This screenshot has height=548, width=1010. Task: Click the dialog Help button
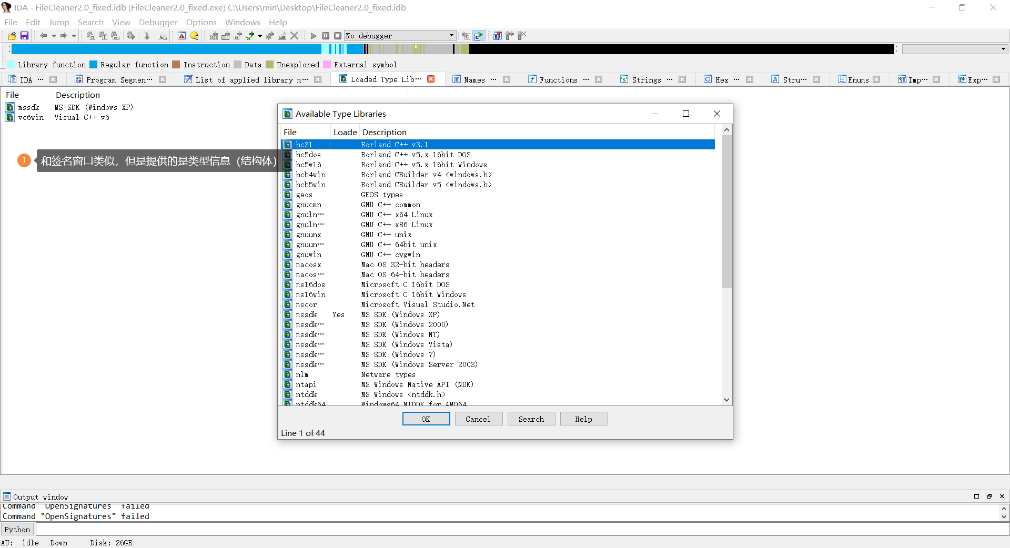pos(584,419)
